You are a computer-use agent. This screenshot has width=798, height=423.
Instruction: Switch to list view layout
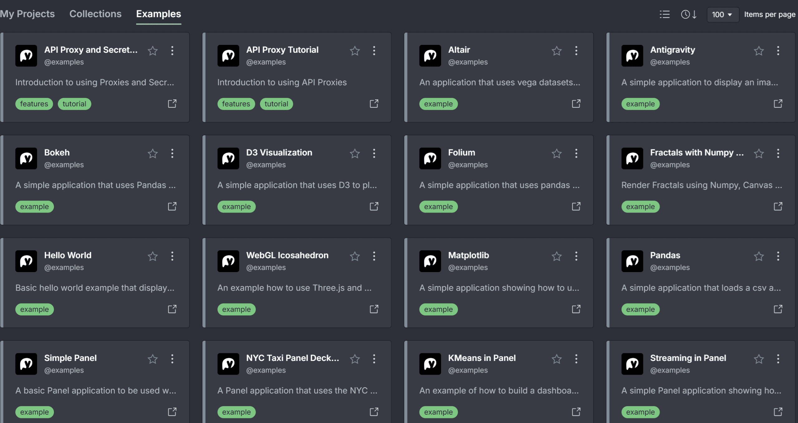pyautogui.click(x=664, y=14)
